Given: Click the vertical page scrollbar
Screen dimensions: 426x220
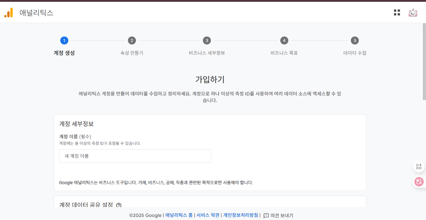Looking at the screenshot, I should pyautogui.click(x=424, y=61).
